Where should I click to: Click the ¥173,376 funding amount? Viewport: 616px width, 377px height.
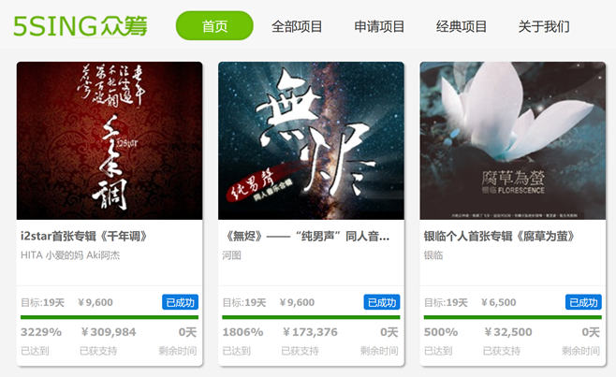point(311,332)
